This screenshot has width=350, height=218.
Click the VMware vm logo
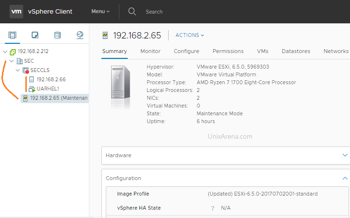click(16, 11)
